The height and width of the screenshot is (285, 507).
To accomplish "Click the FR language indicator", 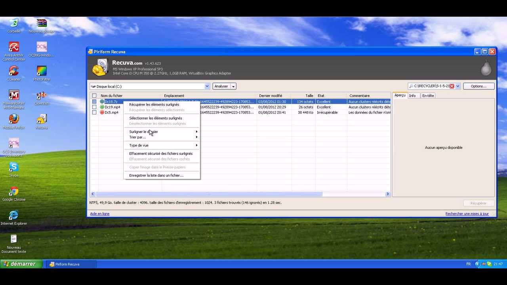I will (469, 264).
